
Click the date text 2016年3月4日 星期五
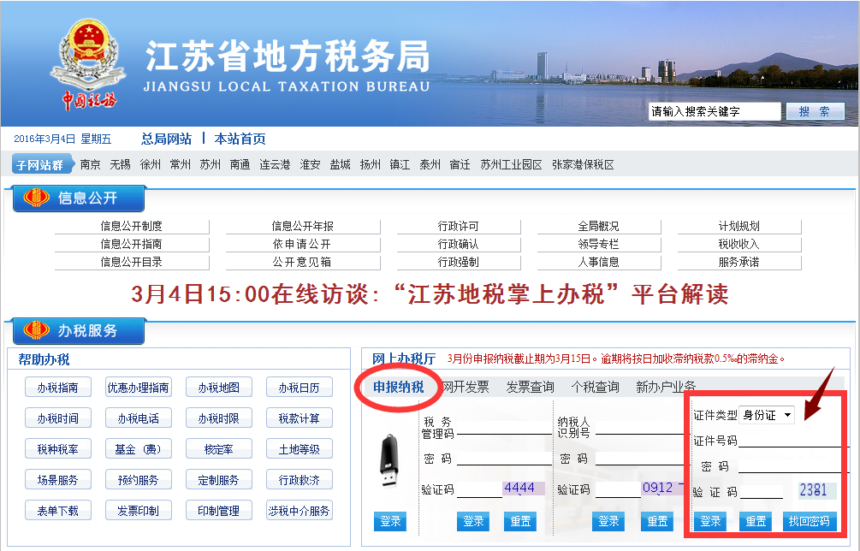coord(62,139)
